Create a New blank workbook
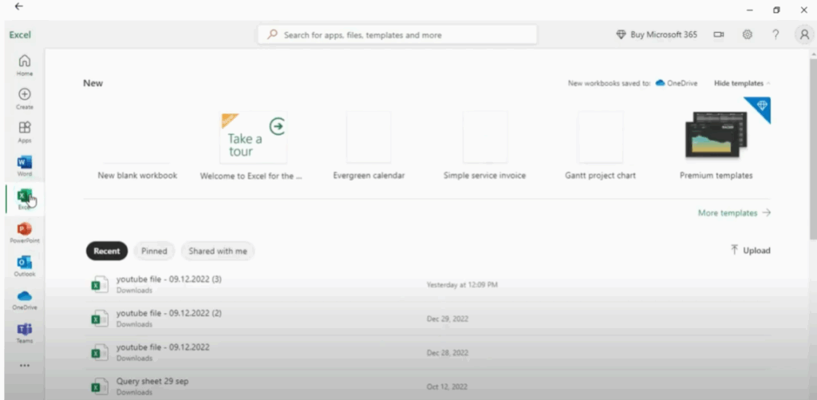The width and height of the screenshot is (817, 400). click(137, 145)
